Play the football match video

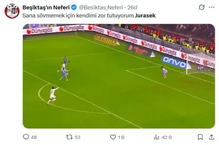tap(119, 76)
